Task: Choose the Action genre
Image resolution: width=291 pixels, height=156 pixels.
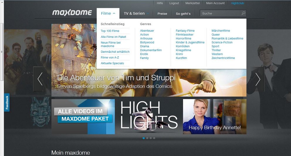Action: pos(144,35)
